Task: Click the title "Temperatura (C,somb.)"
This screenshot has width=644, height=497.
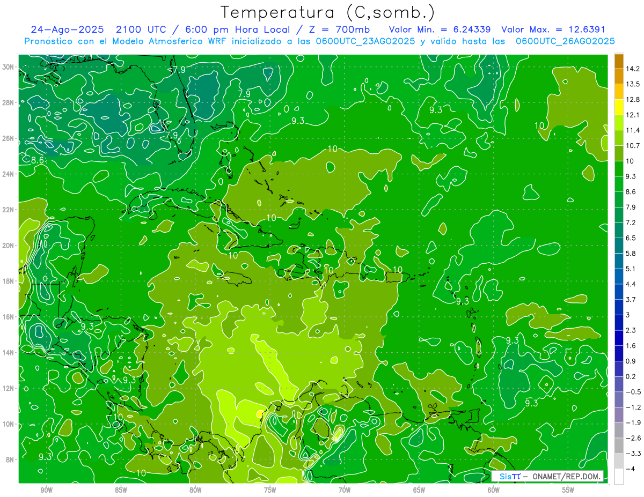Action: [328, 12]
